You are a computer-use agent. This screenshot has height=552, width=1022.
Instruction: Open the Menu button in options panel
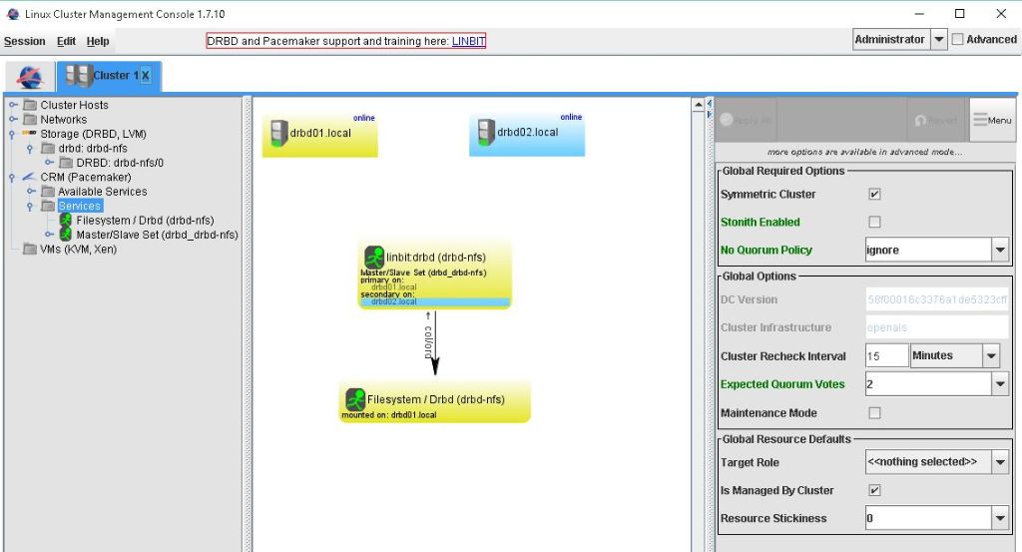[993, 120]
